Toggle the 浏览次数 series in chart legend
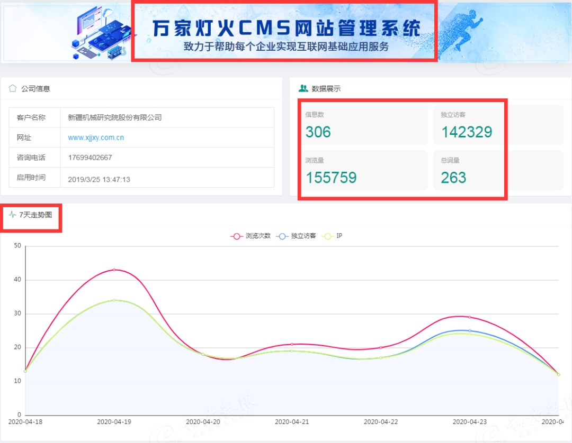Screen dimensions: 572x443 tap(251, 236)
